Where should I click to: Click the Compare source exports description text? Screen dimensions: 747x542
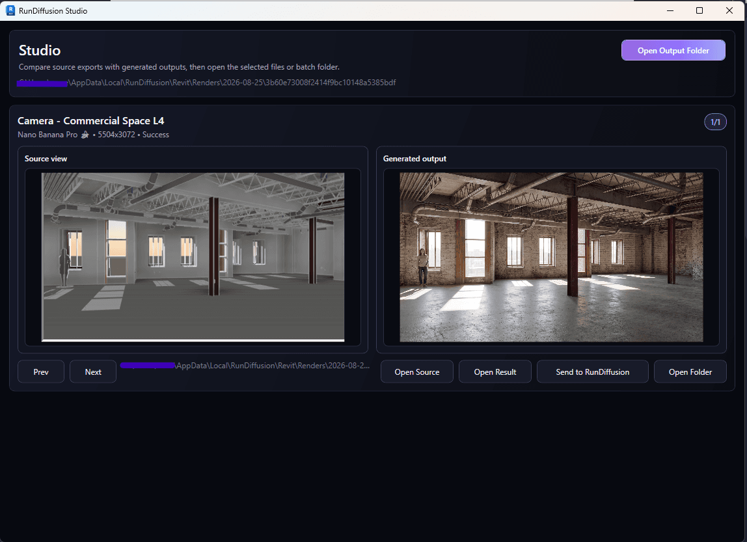(x=179, y=67)
